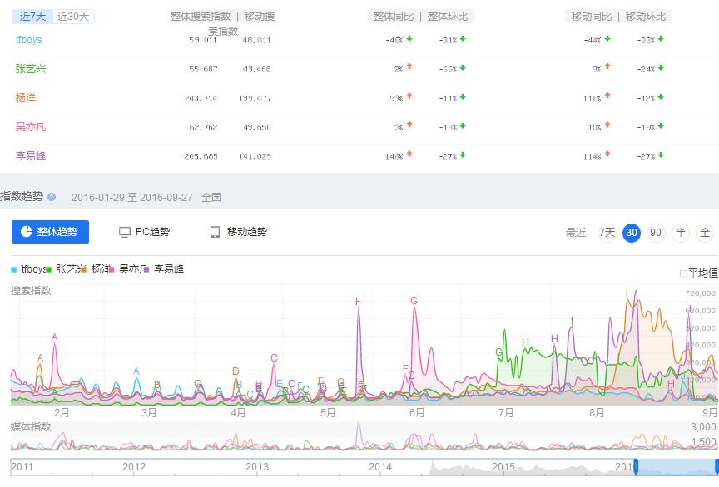Click the blue A marker near 3月

[x=136, y=371]
